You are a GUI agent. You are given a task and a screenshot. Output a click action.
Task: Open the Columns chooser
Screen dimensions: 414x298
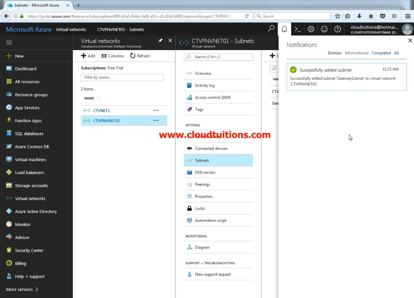[x=112, y=56]
